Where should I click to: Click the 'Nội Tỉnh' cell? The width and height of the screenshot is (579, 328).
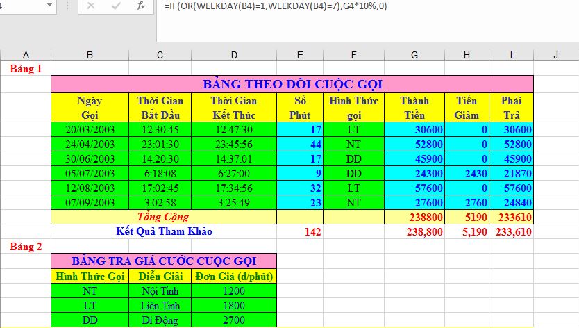[x=160, y=291]
